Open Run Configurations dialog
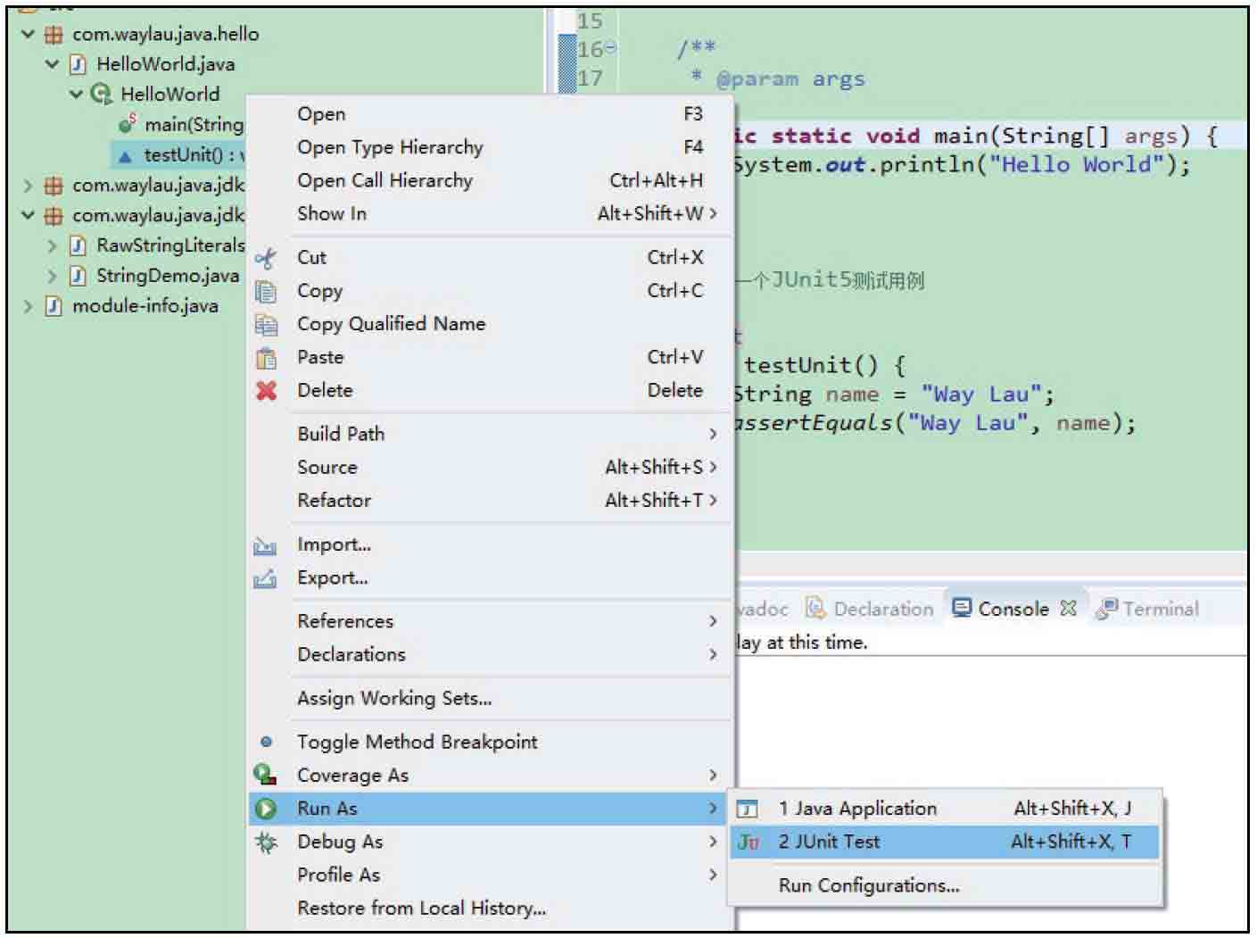1257x938 pixels. coord(868,885)
